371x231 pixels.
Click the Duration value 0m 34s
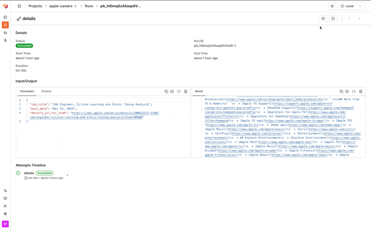(21, 71)
